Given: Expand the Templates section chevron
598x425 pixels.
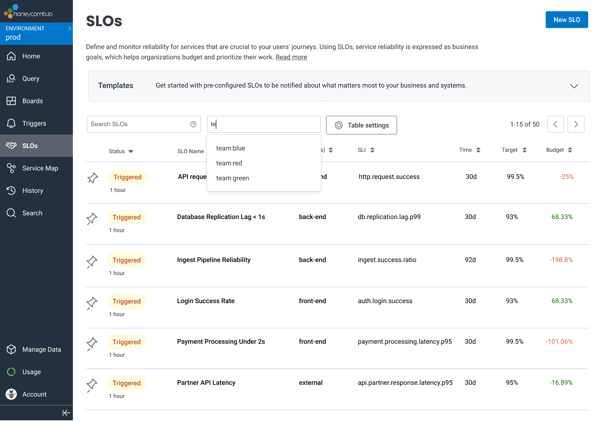Looking at the screenshot, I should [574, 86].
